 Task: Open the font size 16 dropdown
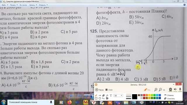coord(118,95)
